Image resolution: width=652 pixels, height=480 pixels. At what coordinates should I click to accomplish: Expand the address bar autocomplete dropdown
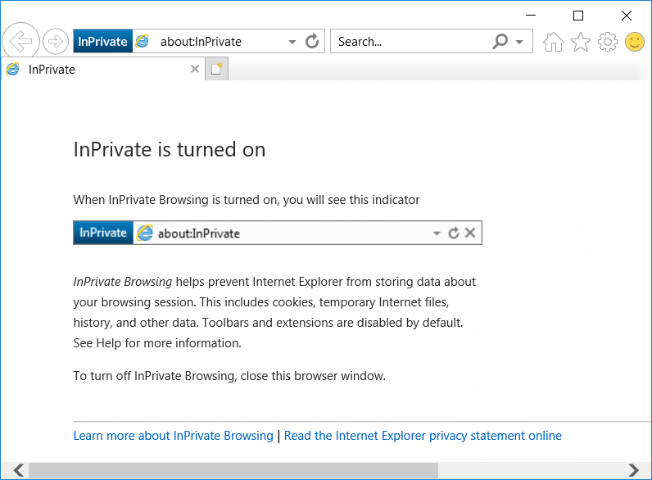click(292, 42)
